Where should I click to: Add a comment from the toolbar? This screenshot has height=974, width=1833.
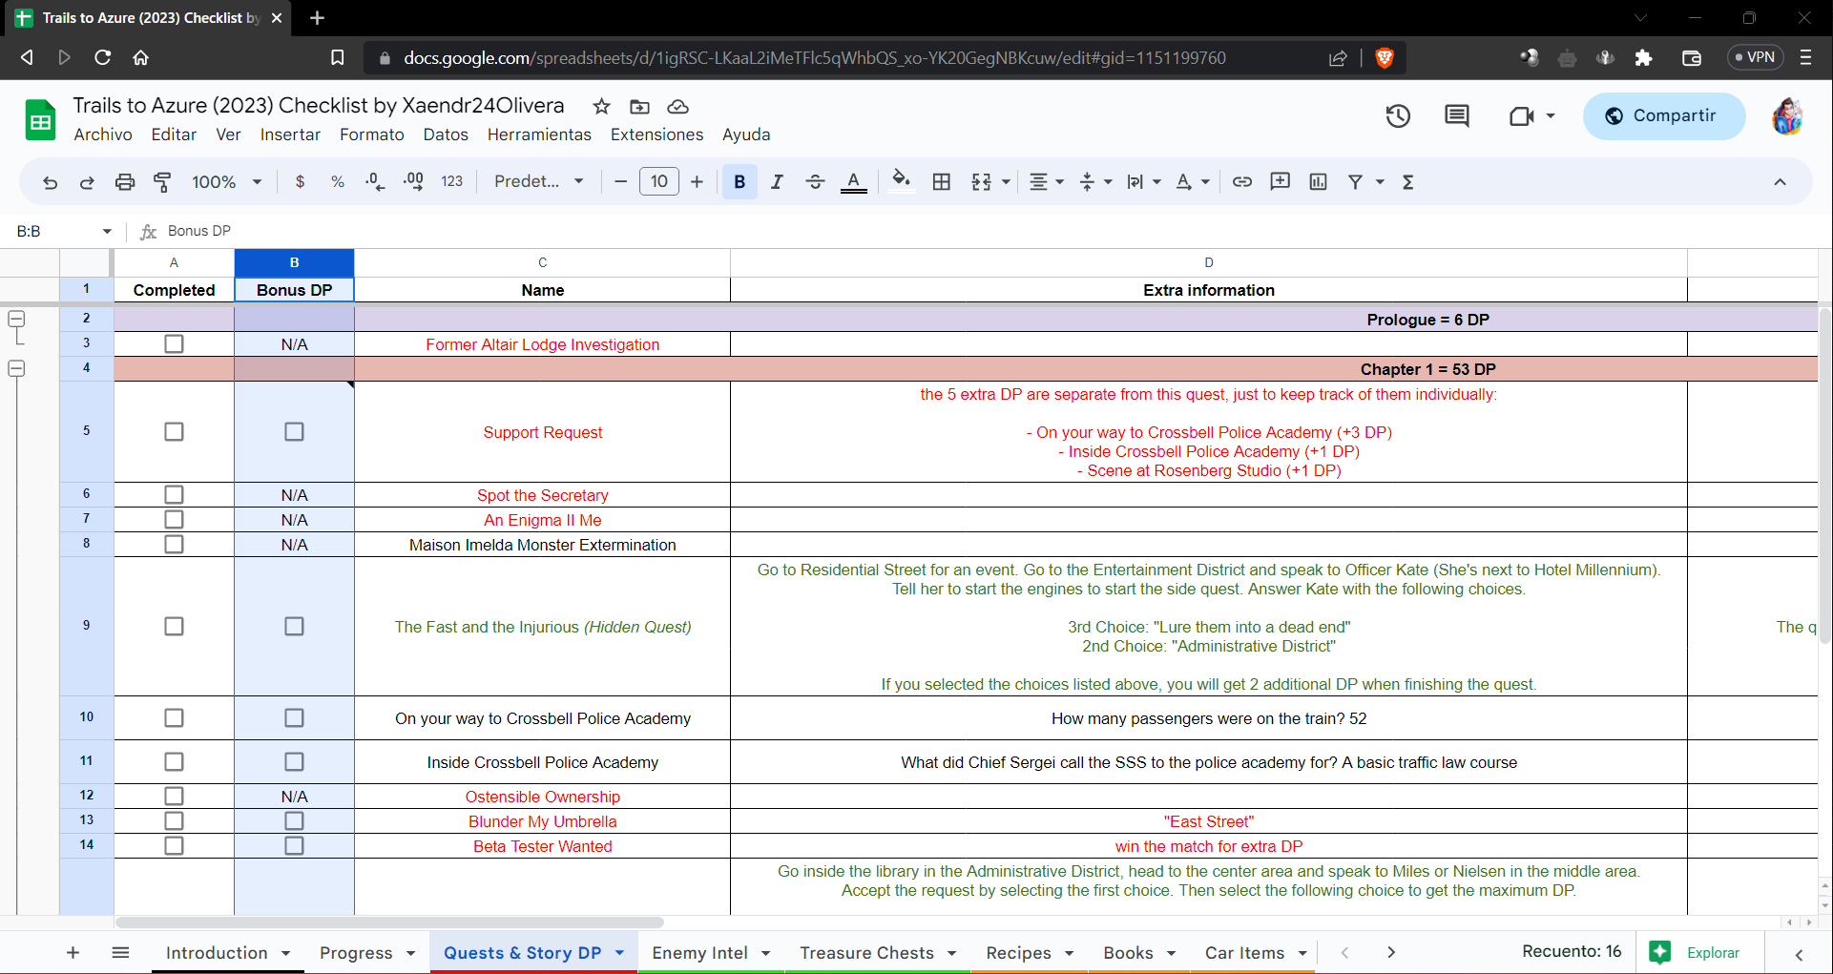pos(1281,182)
